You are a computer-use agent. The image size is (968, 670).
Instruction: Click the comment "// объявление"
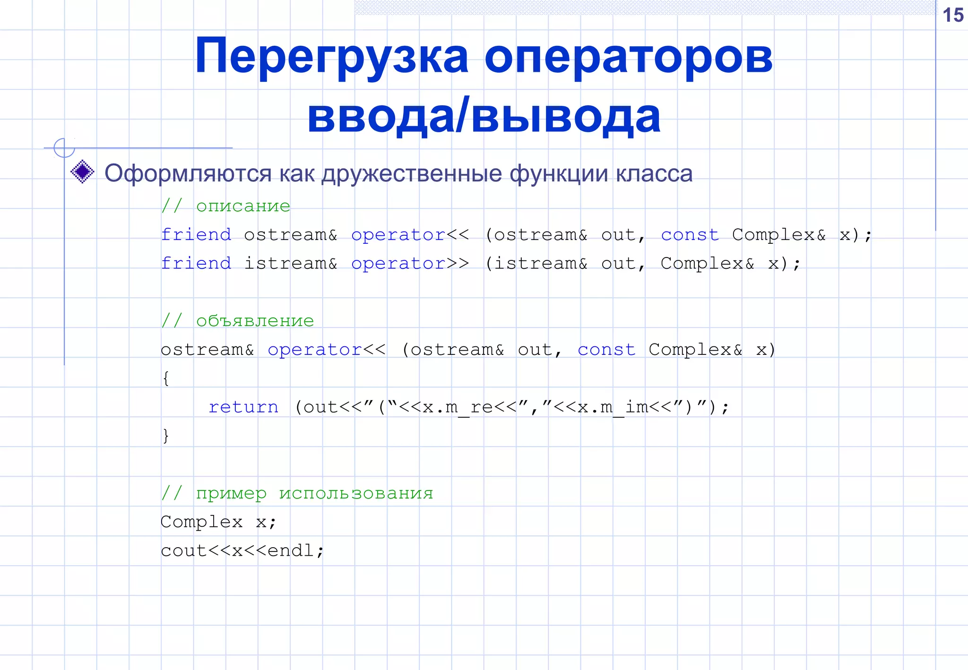coord(237,321)
